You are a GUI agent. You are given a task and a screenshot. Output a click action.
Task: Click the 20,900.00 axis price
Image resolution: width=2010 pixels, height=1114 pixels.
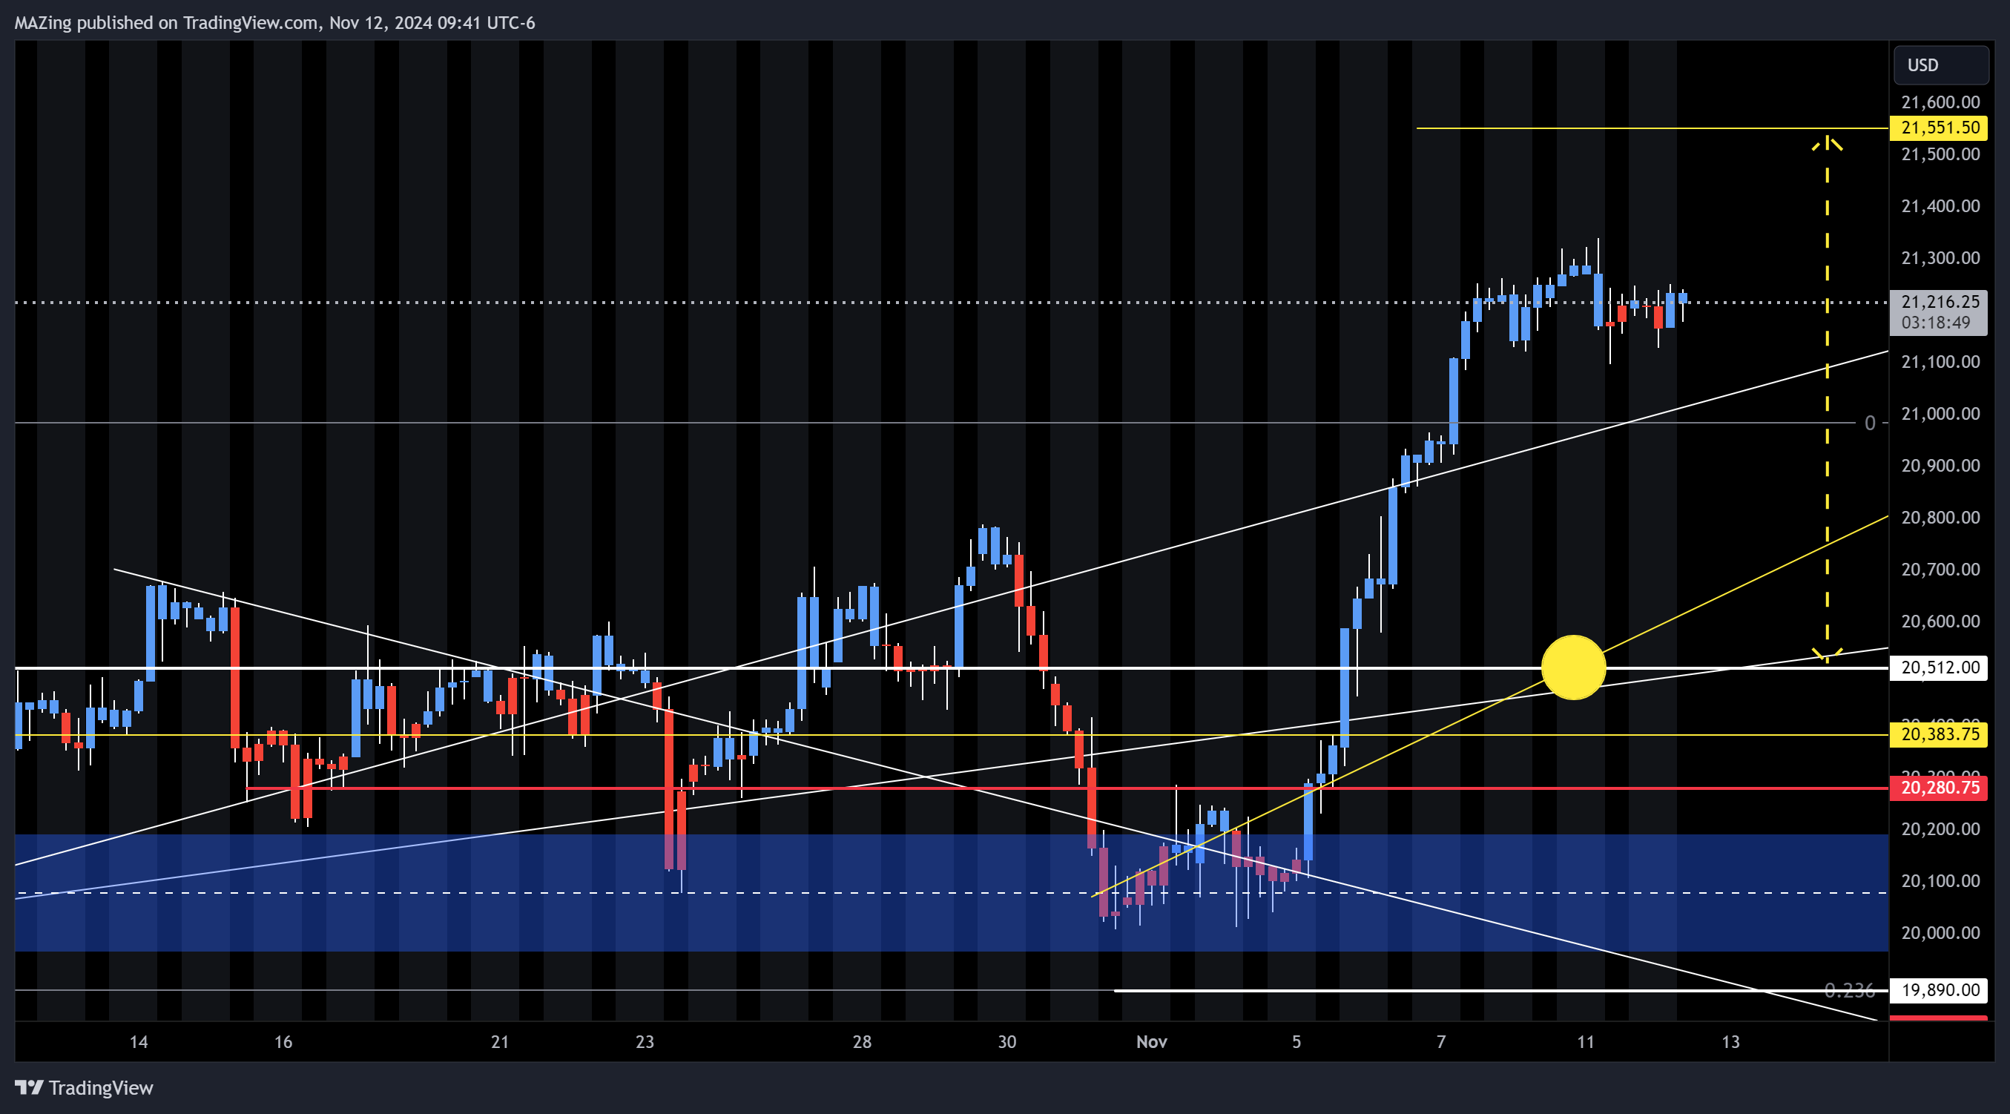click(x=1940, y=466)
